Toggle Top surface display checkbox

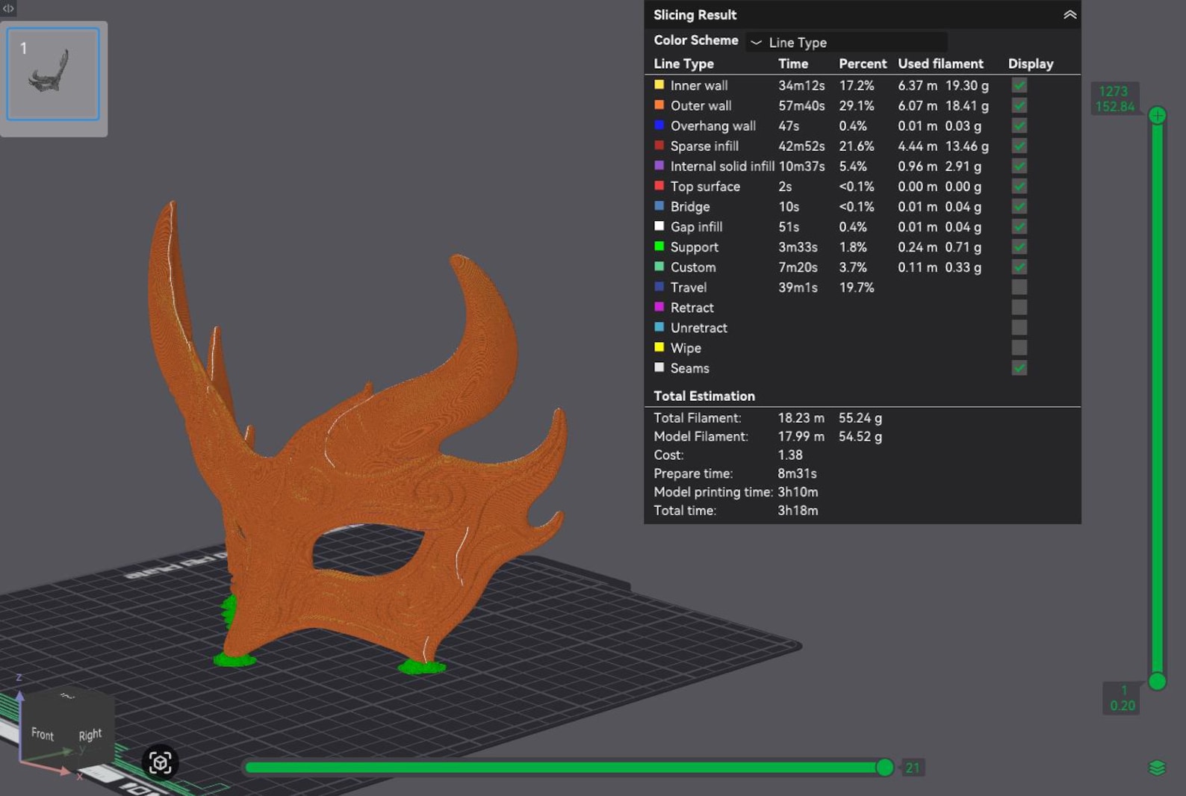(1019, 186)
